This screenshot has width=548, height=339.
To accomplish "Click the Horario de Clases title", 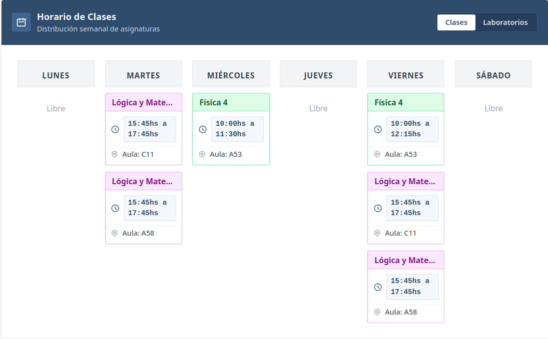I will click(x=77, y=17).
